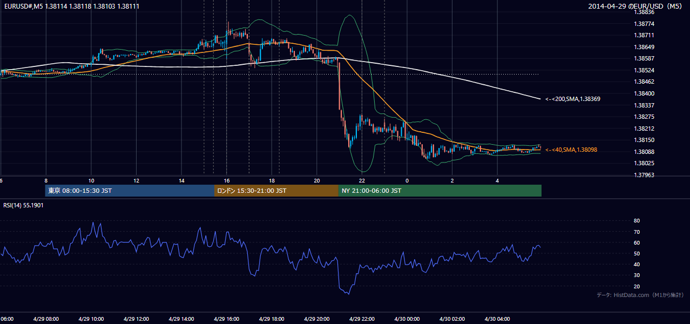
Task: Click the RSI scale value 80
Action: pyautogui.click(x=637, y=221)
